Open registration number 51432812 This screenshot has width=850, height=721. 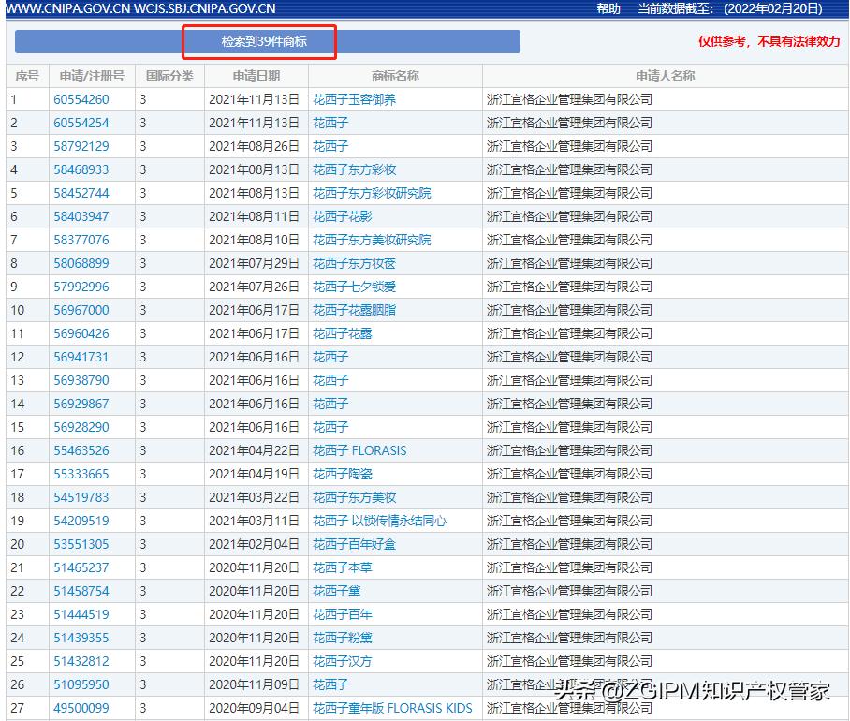pos(81,661)
